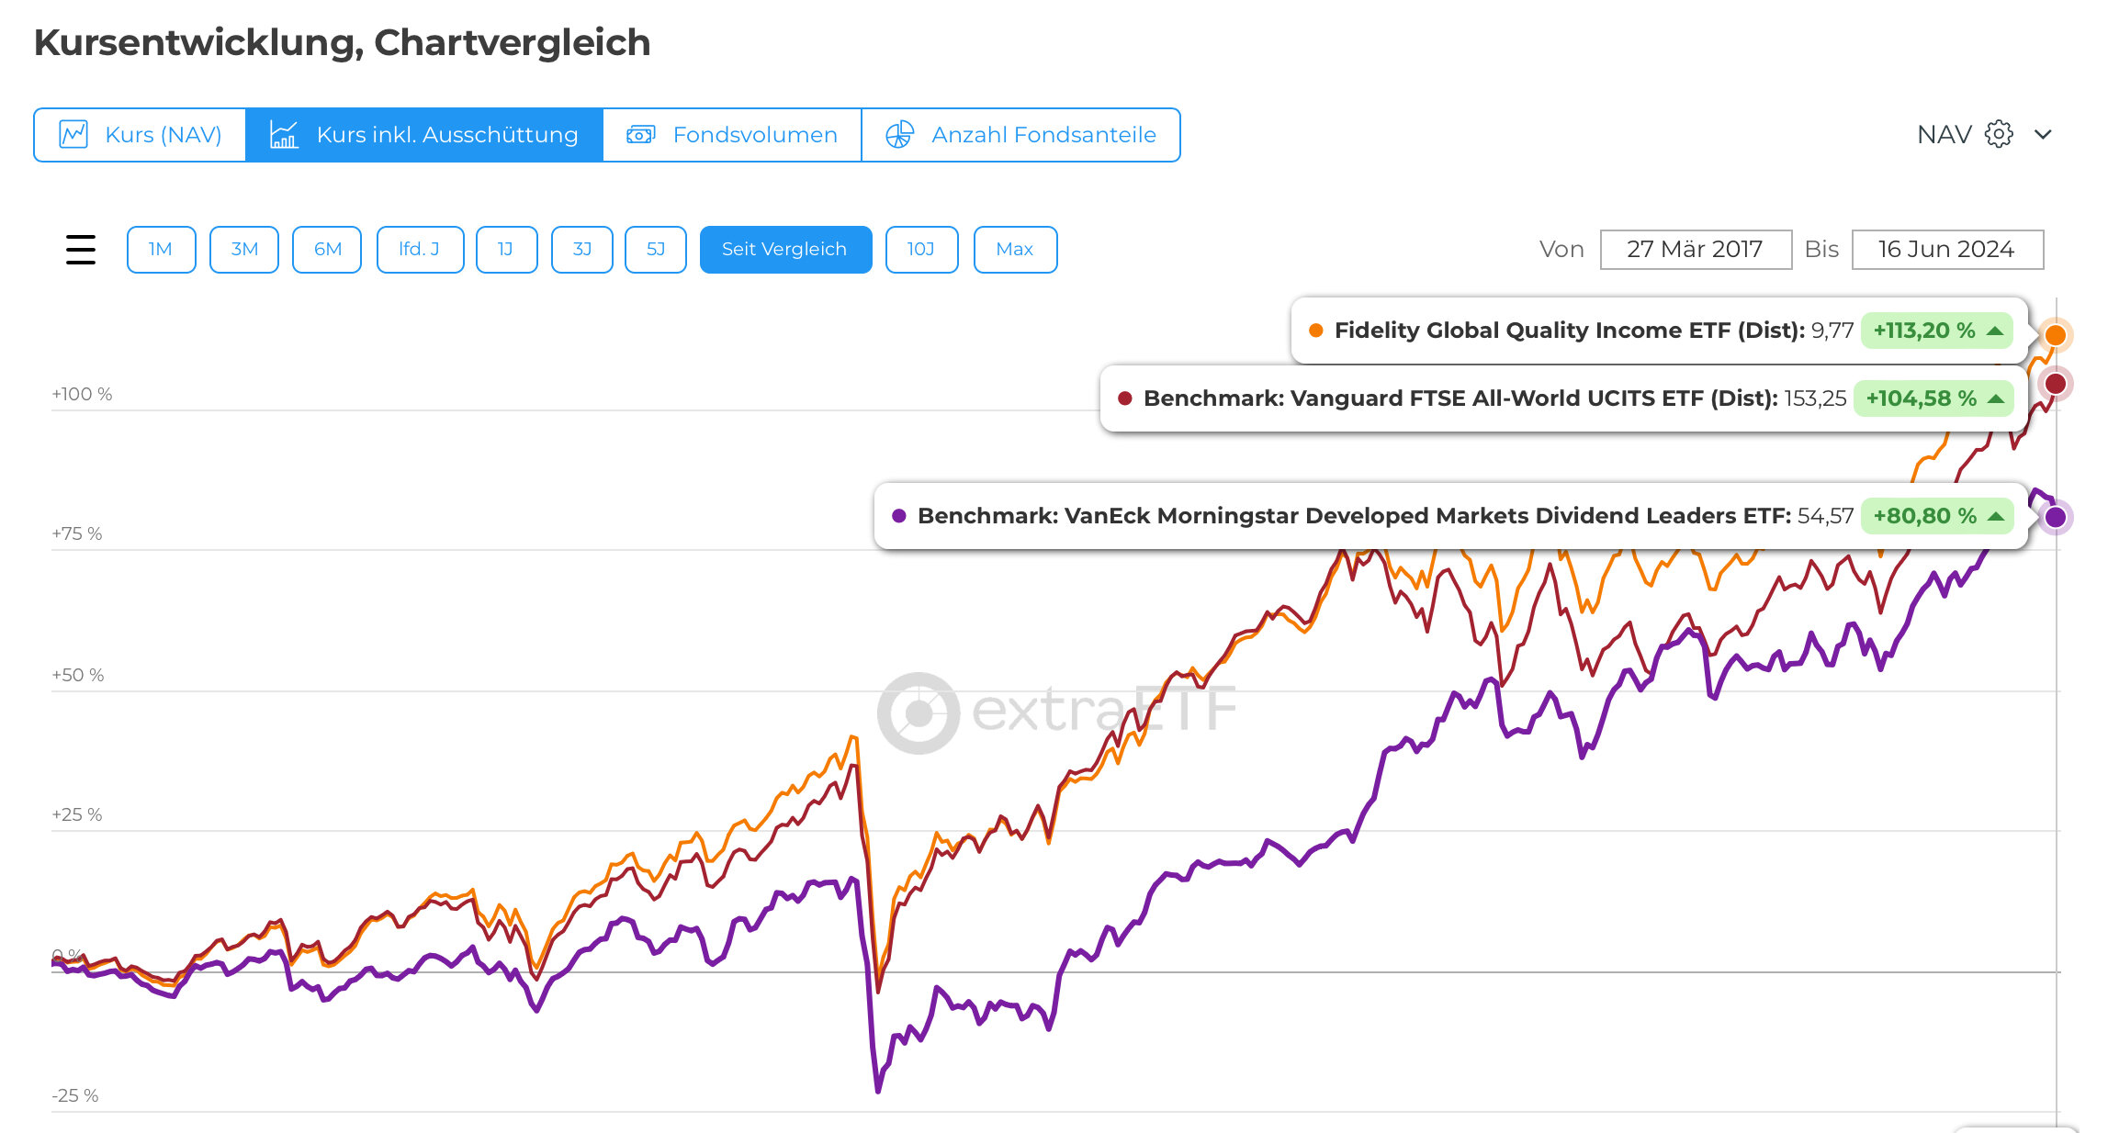Click the line chart icon beside Kurs (NAV)
Image resolution: width=2108 pixels, height=1133 pixels.
point(73,135)
